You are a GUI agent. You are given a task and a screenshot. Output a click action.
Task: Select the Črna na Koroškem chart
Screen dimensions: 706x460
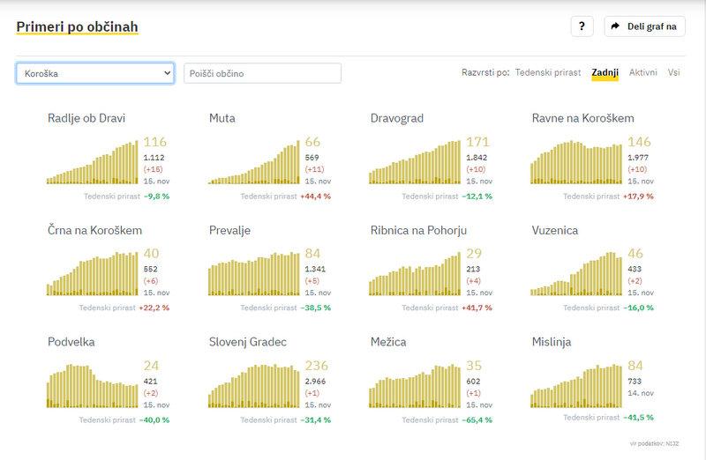(x=93, y=273)
